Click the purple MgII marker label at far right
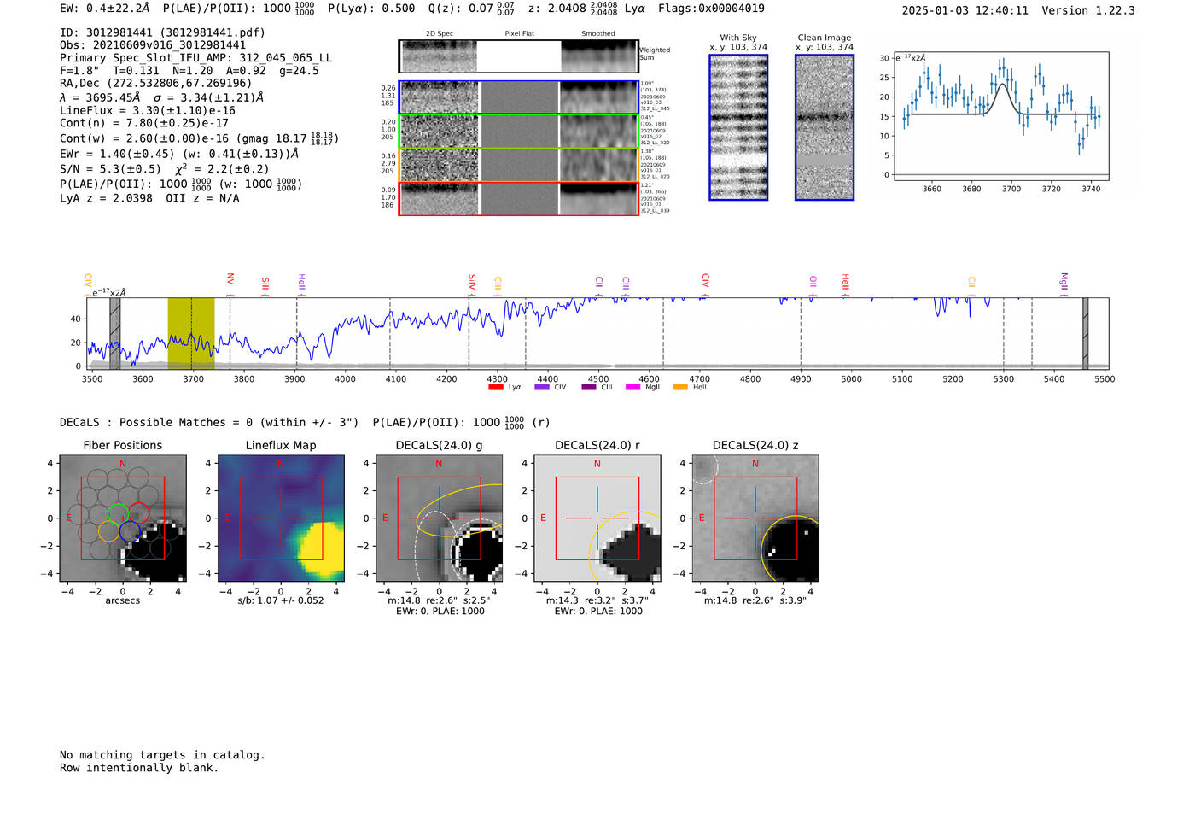Viewport: 1195px width, 814px height. (x=1064, y=282)
